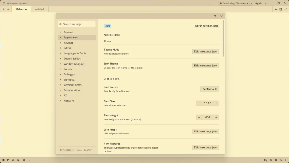Switch to the untitled tab
This screenshot has height=163, width=289.
click(40, 9)
